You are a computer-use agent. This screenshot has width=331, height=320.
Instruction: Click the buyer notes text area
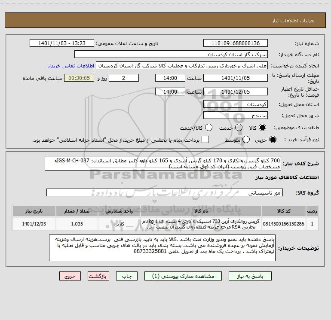tap(162, 248)
